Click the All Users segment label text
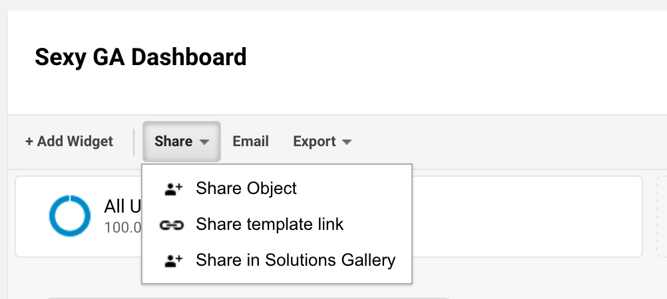 [122, 207]
